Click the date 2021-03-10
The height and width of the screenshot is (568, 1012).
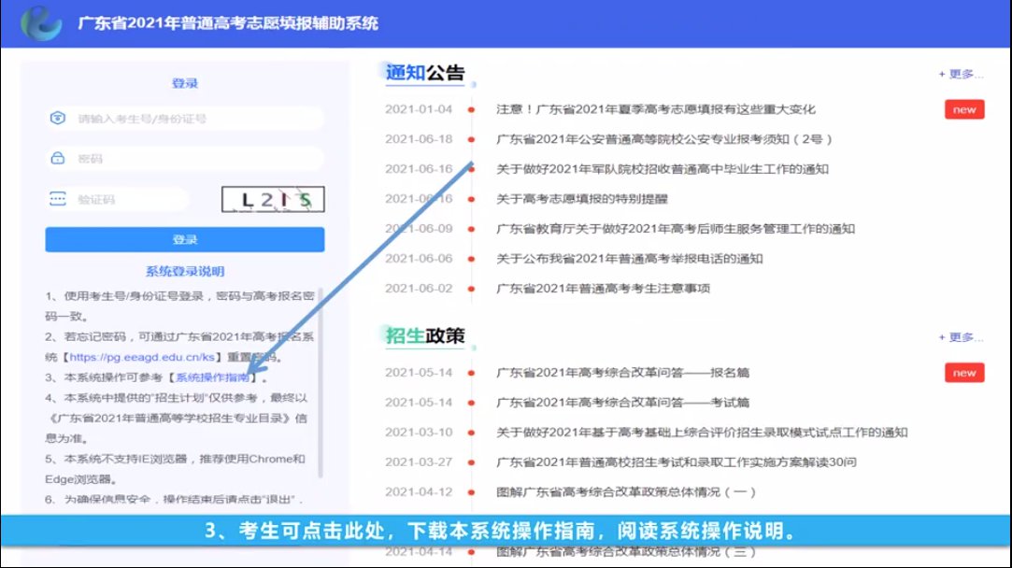419,433
